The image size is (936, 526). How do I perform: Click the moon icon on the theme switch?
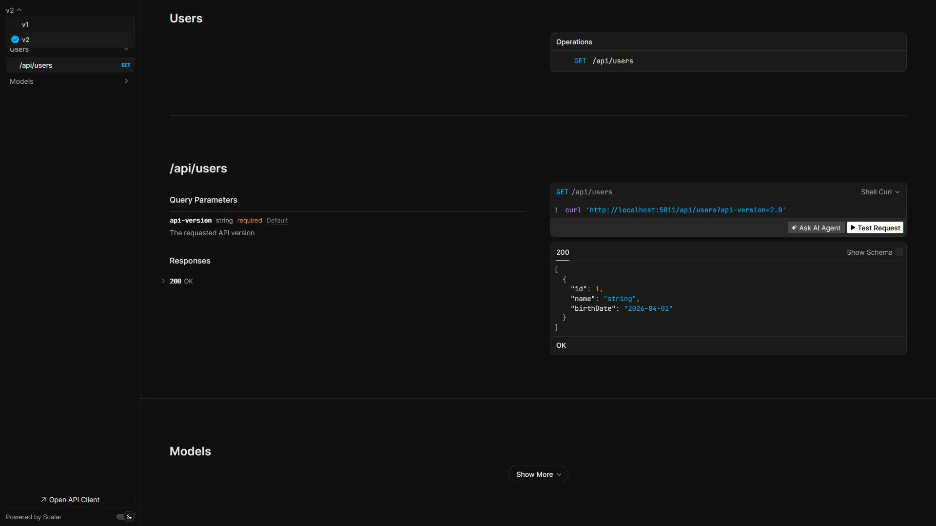tap(129, 517)
